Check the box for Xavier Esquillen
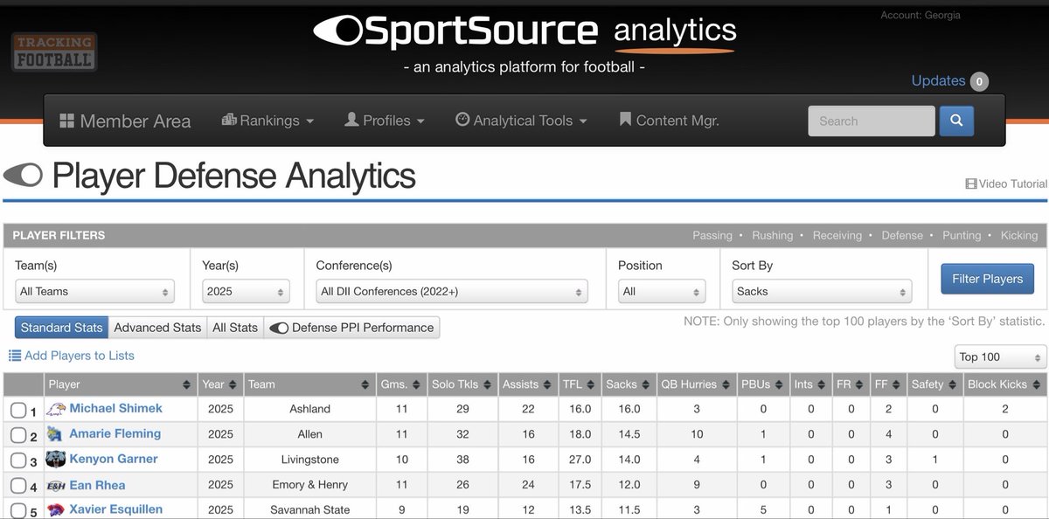The width and height of the screenshot is (1049, 519). click(x=18, y=510)
